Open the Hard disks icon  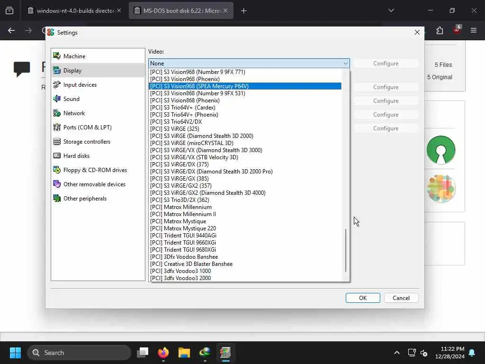coord(57,155)
